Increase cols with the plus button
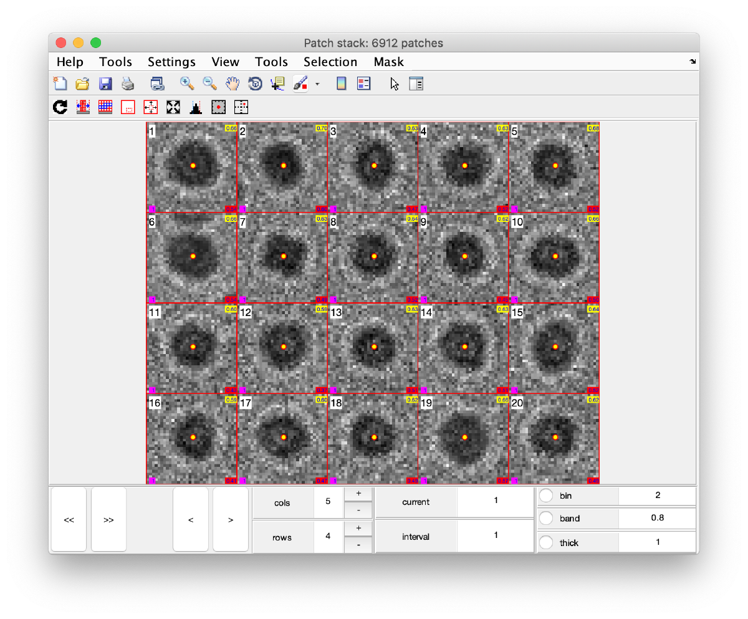This screenshot has width=748, height=619. coord(358,492)
